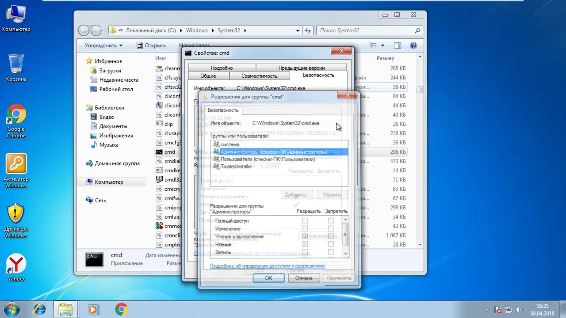Image resolution: width=566 pixels, height=318 pixels.
Task: Toggle Разрешить for Чтение
Action: [305, 244]
